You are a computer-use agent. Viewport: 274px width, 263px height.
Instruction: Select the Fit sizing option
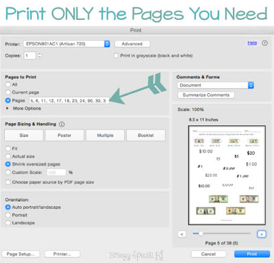pyautogui.click(x=8, y=149)
